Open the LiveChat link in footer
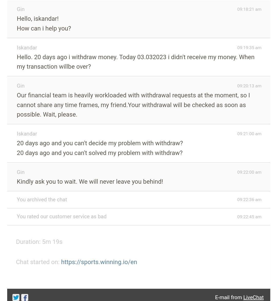The width and height of the screenshot is (277, 301). click(253, 297)
